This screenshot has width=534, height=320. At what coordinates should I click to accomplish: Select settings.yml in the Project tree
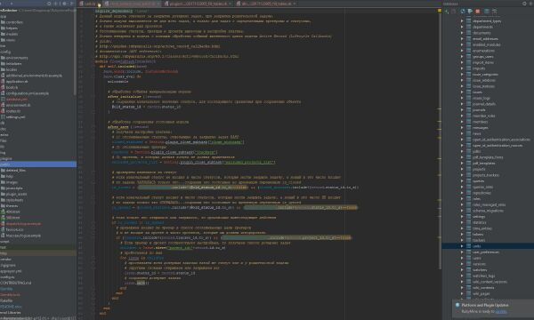tap(15, 117)
